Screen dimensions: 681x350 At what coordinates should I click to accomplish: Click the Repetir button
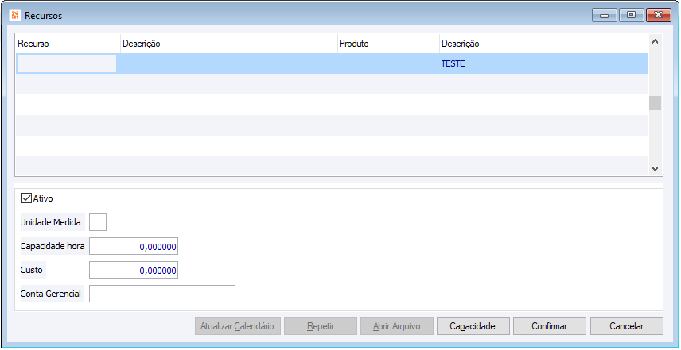[x=321, y=326]
